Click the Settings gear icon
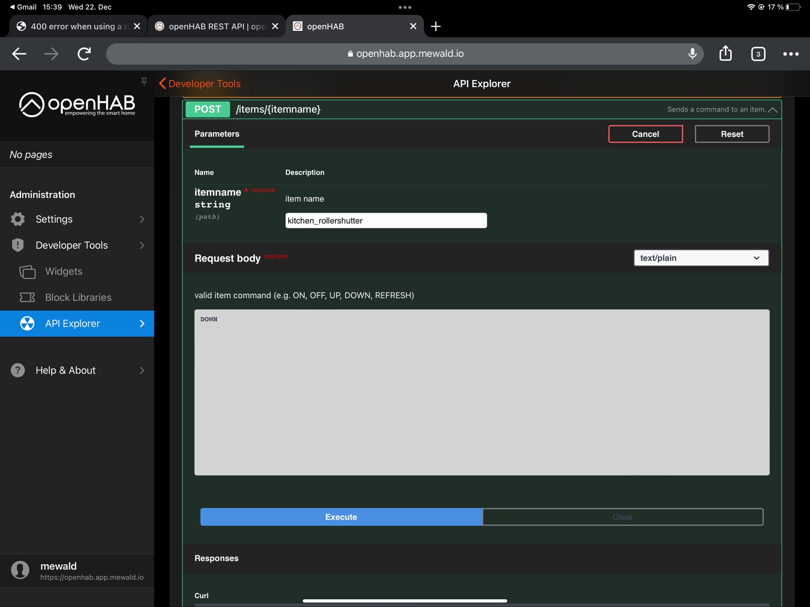The height and width of the screenshot is (607, 810). tap(18, 219)
